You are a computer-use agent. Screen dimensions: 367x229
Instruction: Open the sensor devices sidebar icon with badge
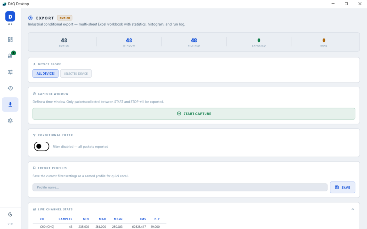tap(11, 55)
